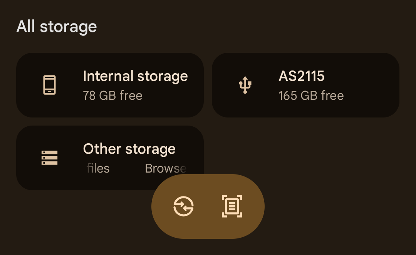Click the "files" text under Other storage

98,168
